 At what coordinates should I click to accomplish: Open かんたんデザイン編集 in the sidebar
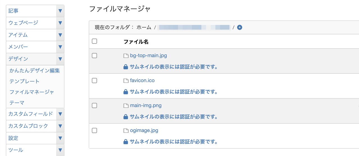[35, 71]
